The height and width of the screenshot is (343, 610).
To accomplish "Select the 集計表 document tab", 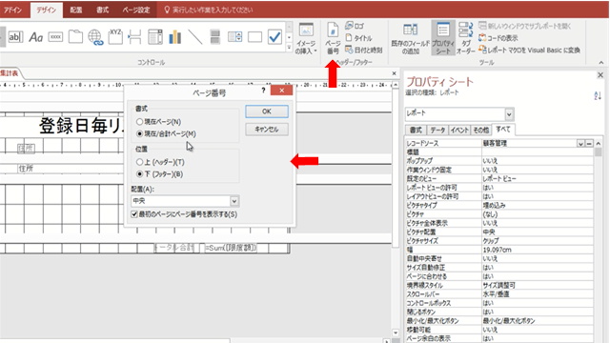I will pos(9,73).
